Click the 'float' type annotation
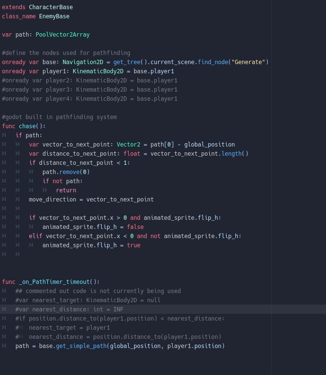326x375 pixels. click(x=132, y=154)
